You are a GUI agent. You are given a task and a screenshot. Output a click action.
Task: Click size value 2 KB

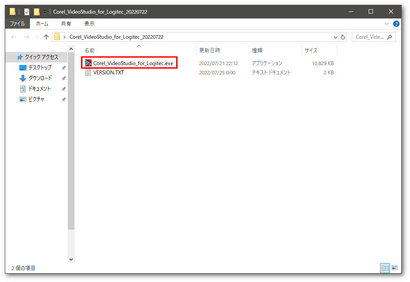tap(329, 73)
